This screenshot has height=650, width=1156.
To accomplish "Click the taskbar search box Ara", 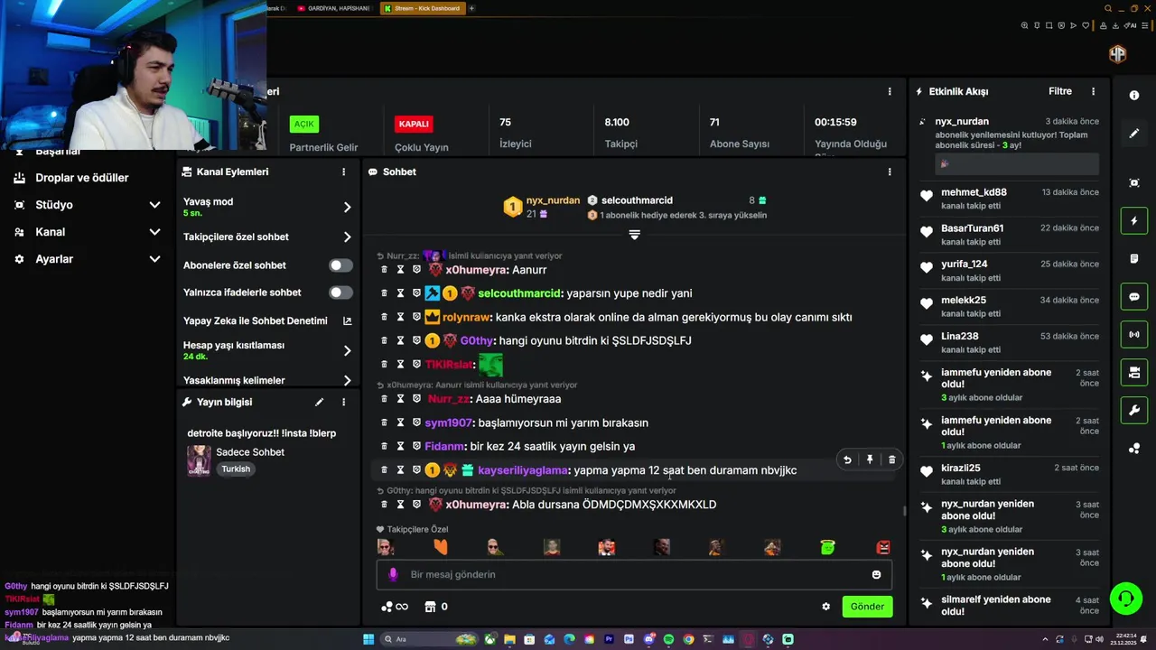I will (x=431, y=639).
